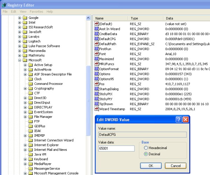210x175 pixels.
Task: Click the StartupDialog DWORD icon
Action: [x=97, y=89]
